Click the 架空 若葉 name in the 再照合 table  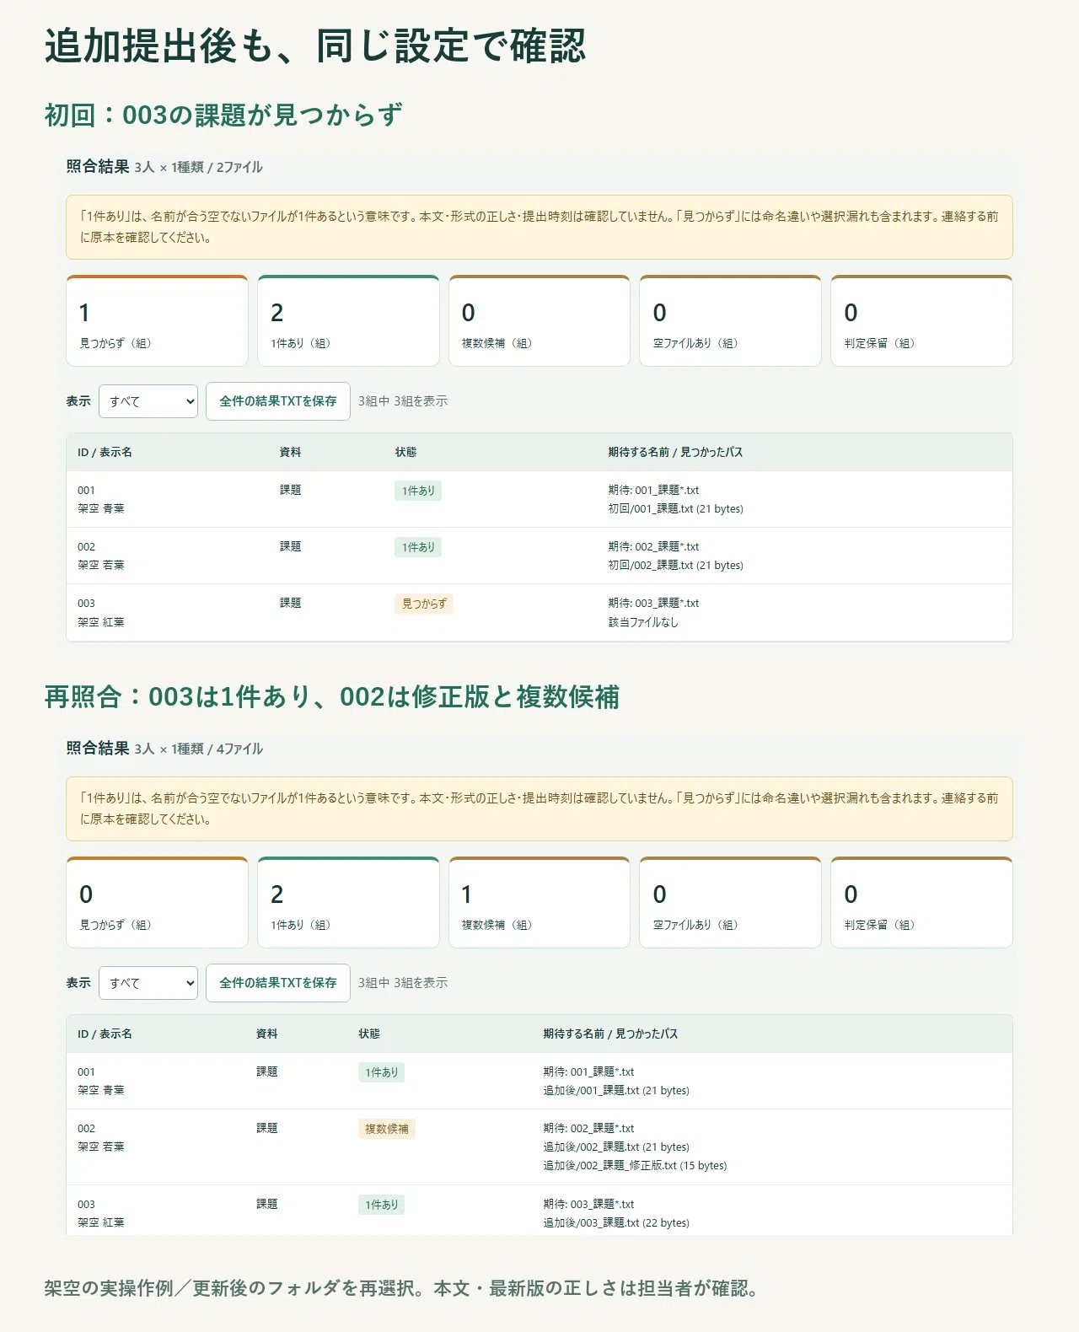(101, 1147)
